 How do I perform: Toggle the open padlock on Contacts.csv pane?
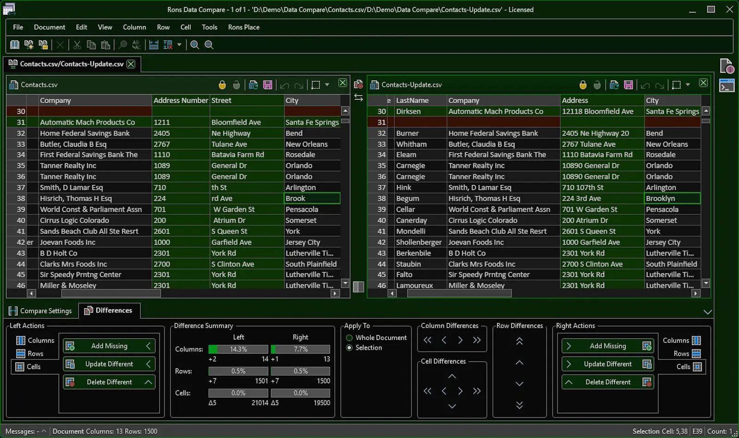[x=236, y=85]
